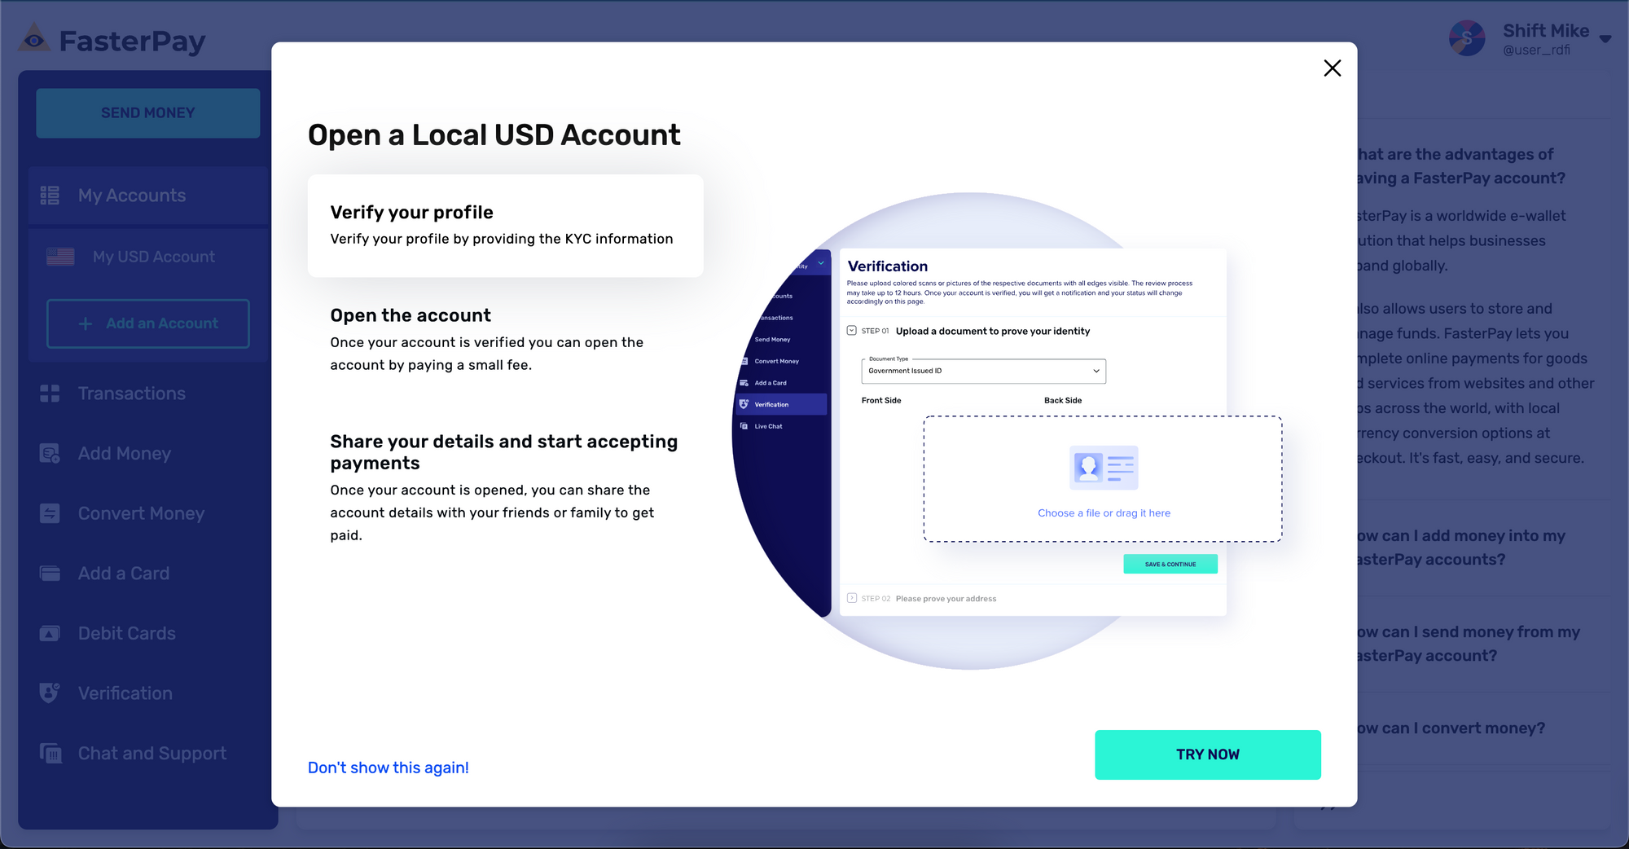Click Send Money item in preview sidebar

tap(772, 340)
